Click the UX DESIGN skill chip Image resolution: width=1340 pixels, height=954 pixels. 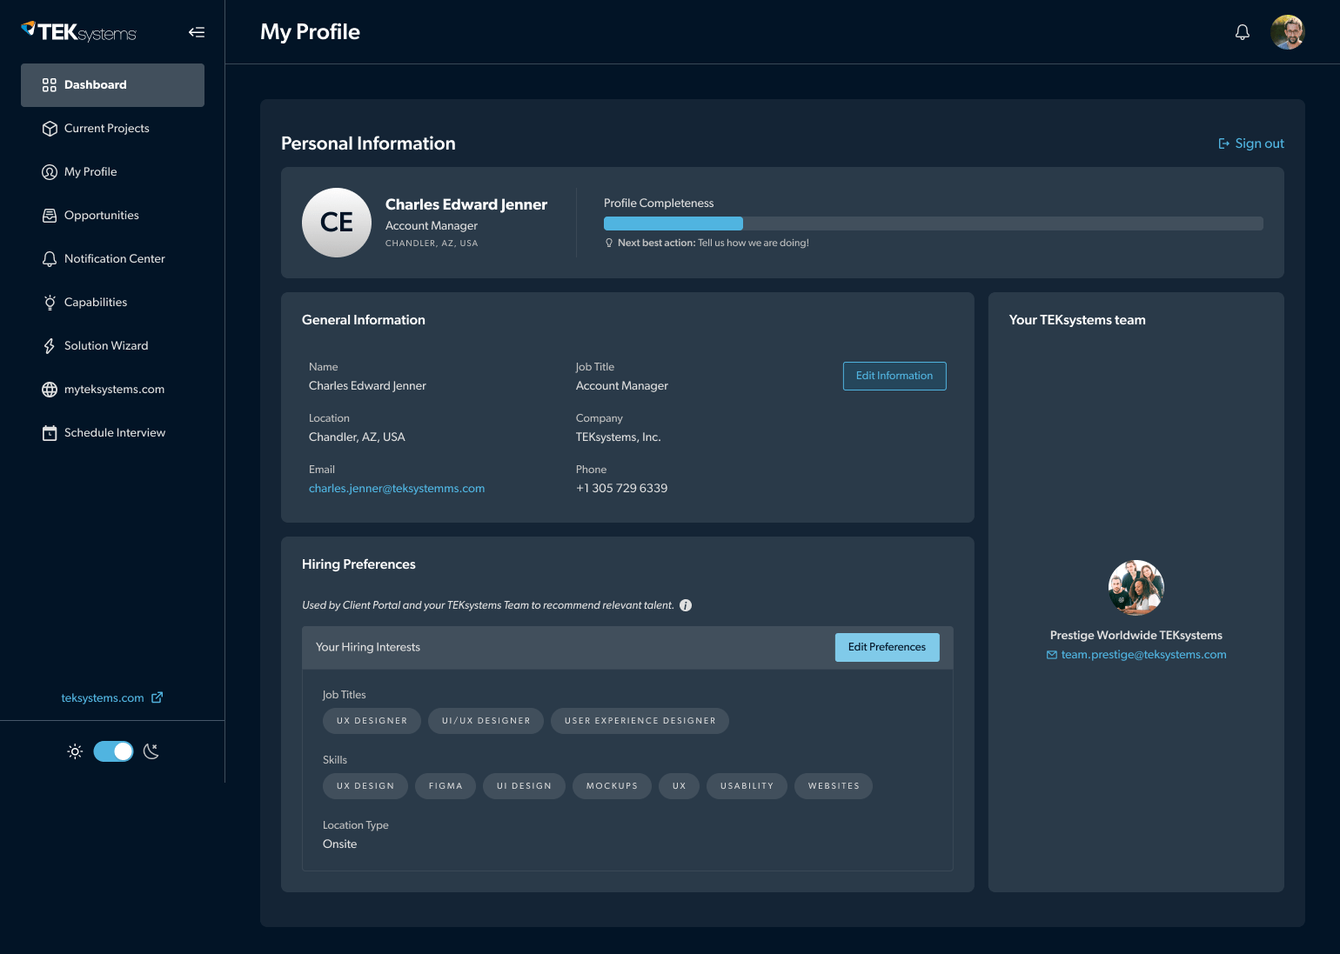pyautogui.click(x=365, y=786)
